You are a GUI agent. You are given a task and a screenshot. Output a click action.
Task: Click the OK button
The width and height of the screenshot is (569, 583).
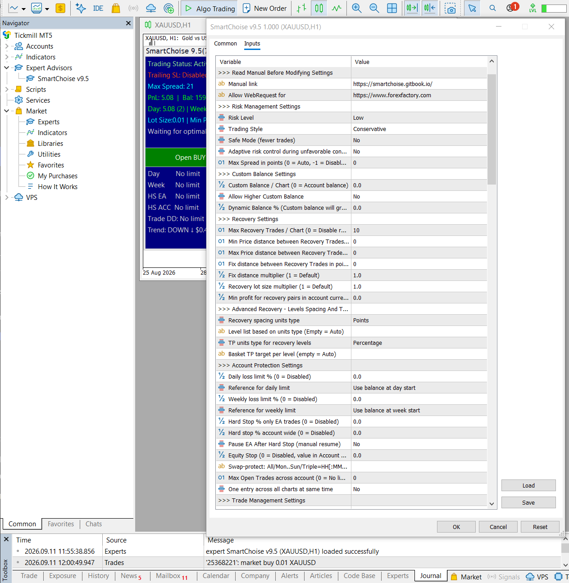point(456,527)
